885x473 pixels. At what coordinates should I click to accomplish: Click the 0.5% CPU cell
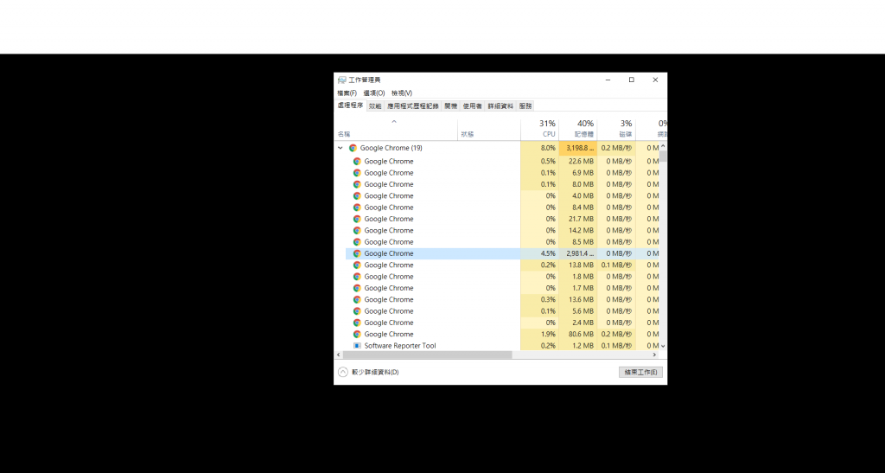coord(539,162)
